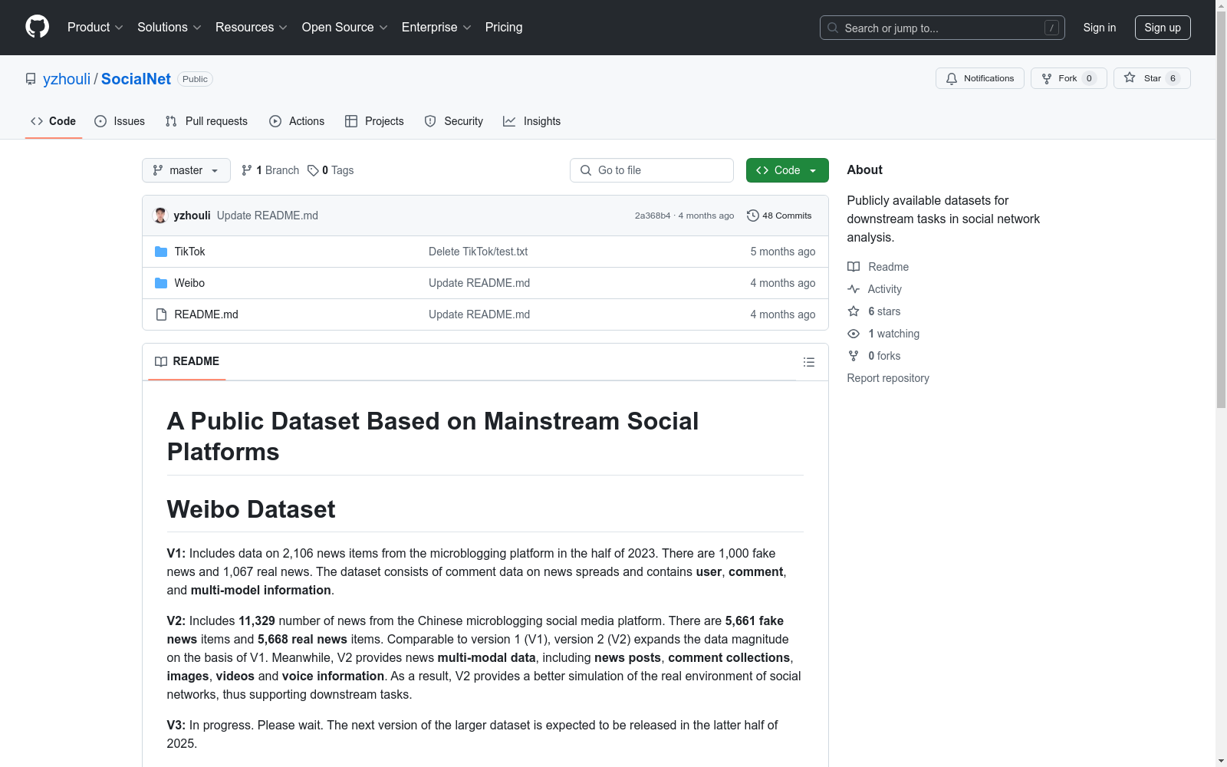Expand the Solutions menu
1227x767 pixels.
[x=169, y=27]
